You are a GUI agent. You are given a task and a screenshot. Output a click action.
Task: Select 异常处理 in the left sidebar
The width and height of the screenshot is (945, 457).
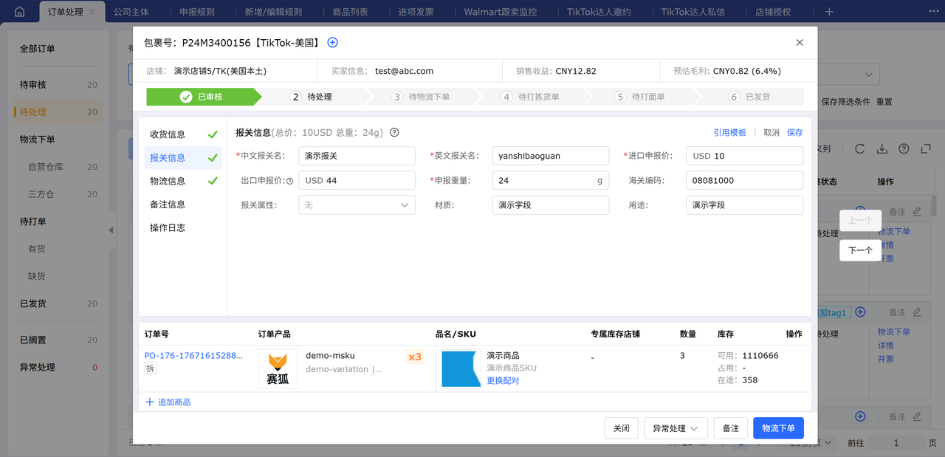59,368
